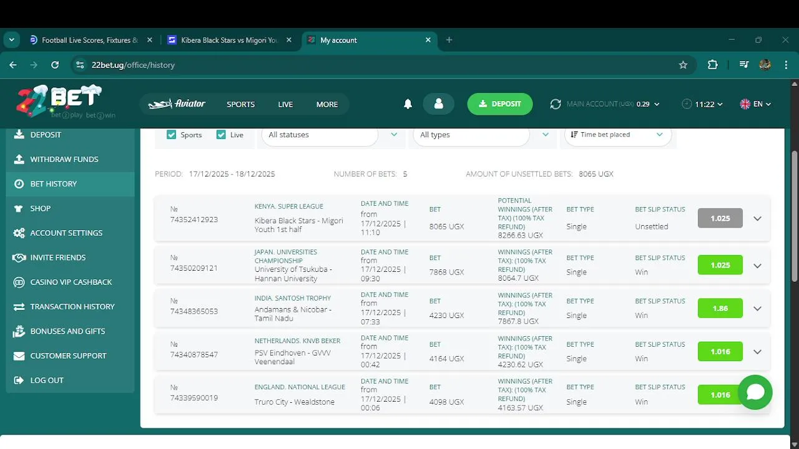
Task: Click the Customer Support envelope icon
Action: [19, 356]
